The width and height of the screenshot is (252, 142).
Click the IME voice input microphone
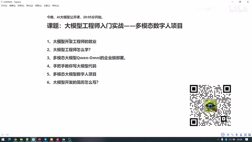point(237,135)
